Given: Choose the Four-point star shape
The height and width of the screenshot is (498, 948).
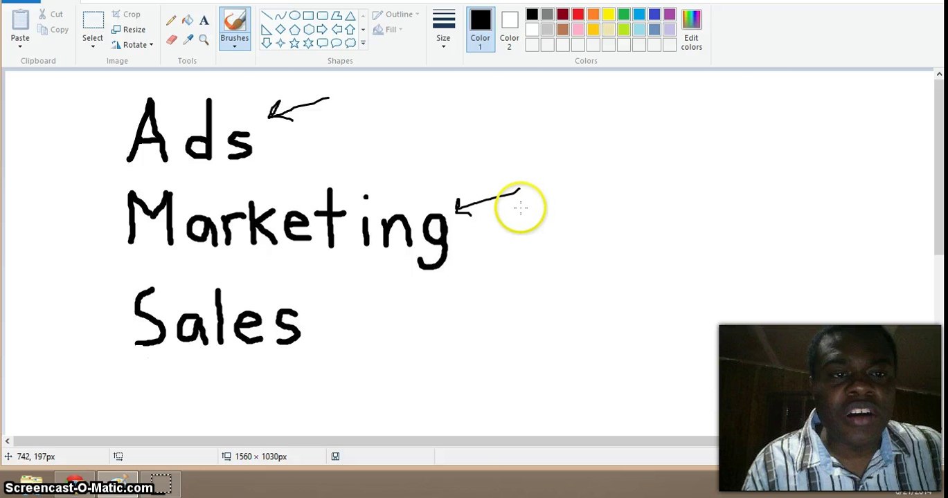Looking at the screenshot, I should coord(280,43).
